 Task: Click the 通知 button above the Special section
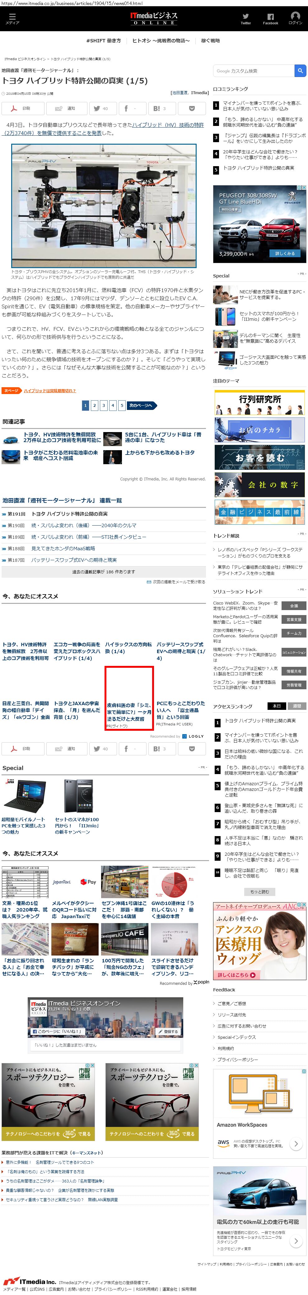pyautogui.click(x=66, y=749)
